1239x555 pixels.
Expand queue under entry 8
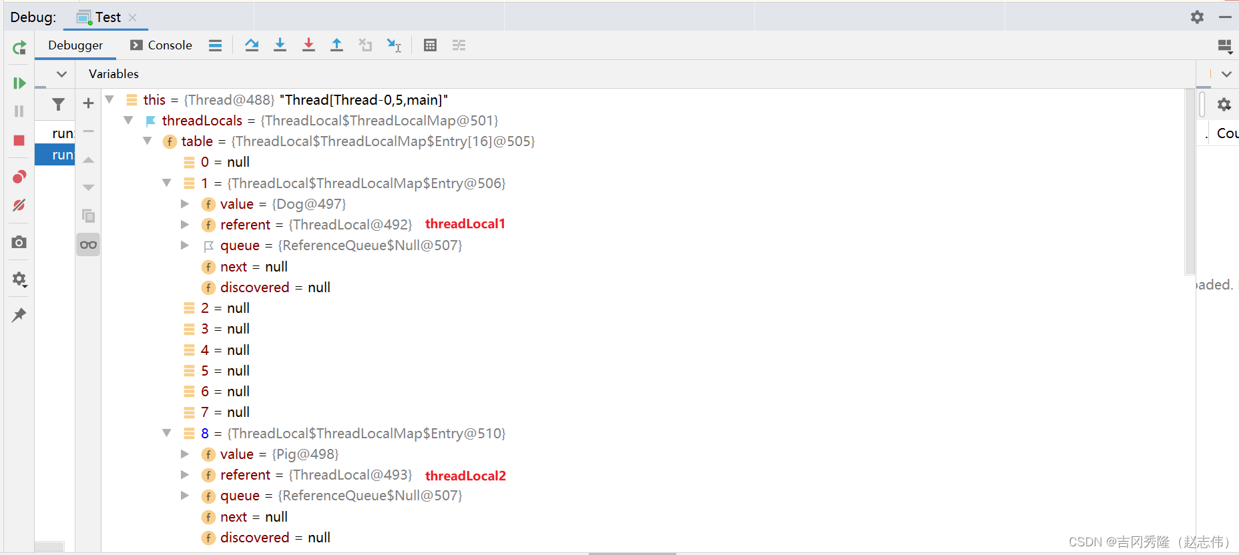[x=185, y=496]
